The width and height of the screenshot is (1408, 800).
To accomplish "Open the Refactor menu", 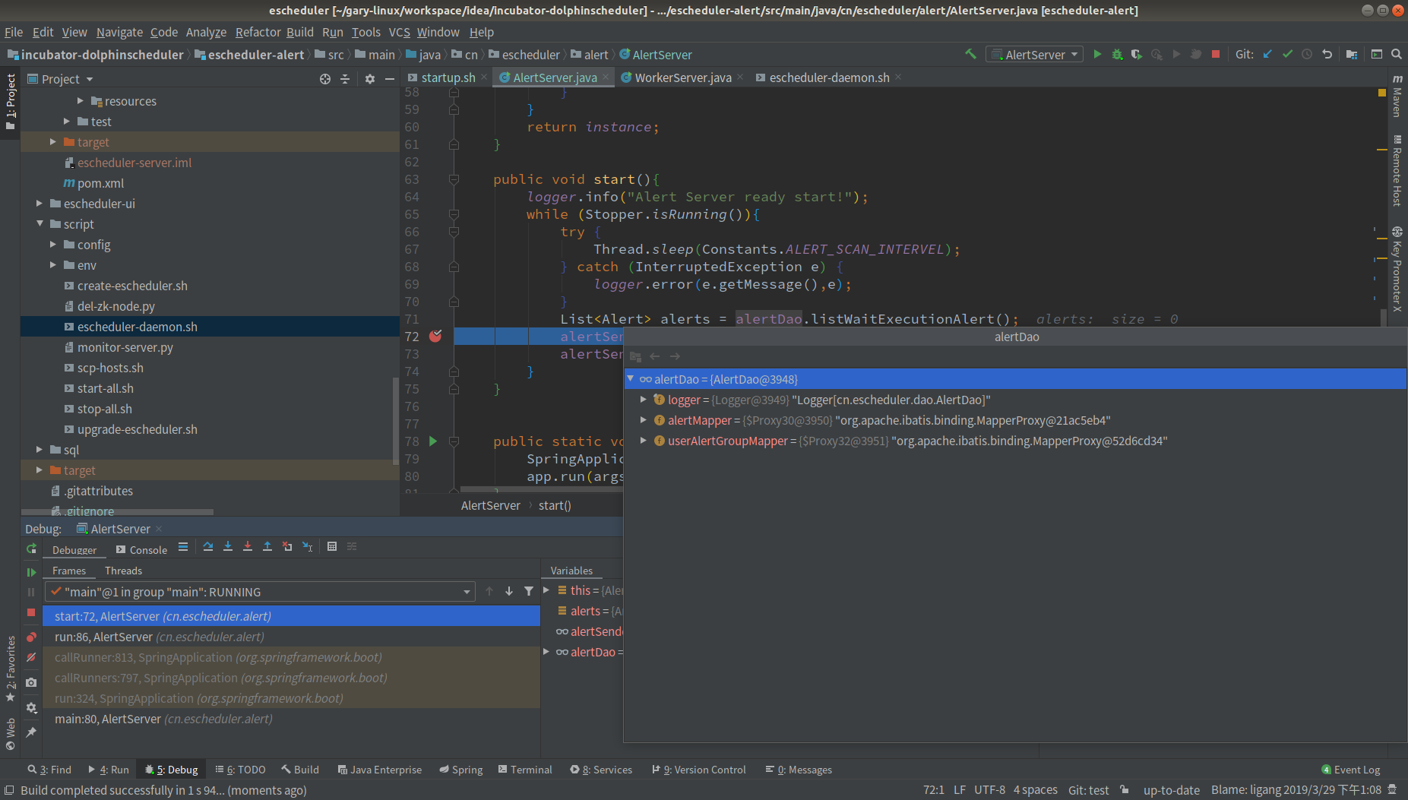I will click(x=258, y=32).
